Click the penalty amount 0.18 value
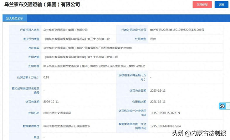 (x=46, y=77)
